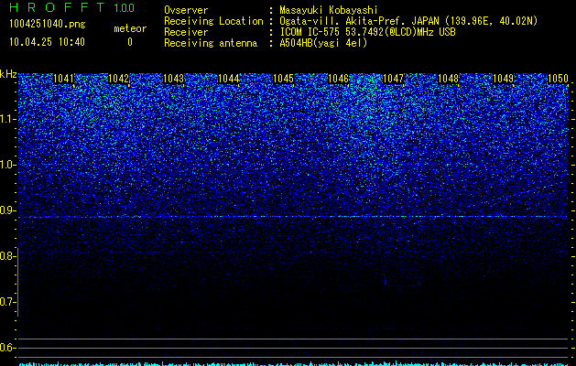Viewport: 576px width, 366px height.
Task: Click the Receiving Location label
Action: (x=213, y=21)
